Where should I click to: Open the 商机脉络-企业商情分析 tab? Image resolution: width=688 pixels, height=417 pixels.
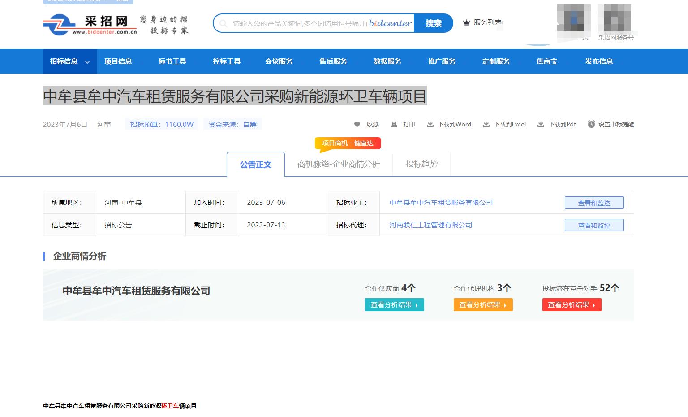[338, 164]
